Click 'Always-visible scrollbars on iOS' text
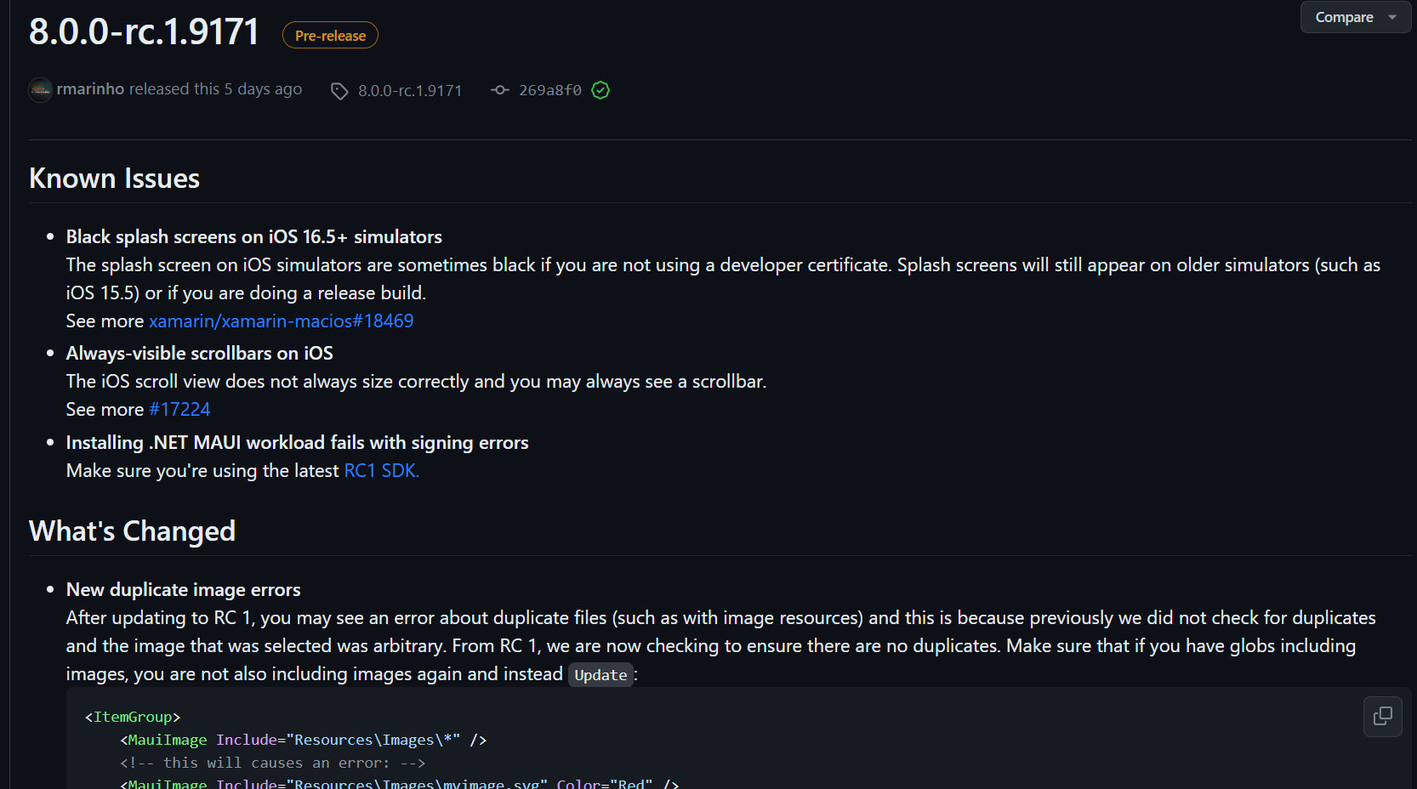 tap(200, 353)
